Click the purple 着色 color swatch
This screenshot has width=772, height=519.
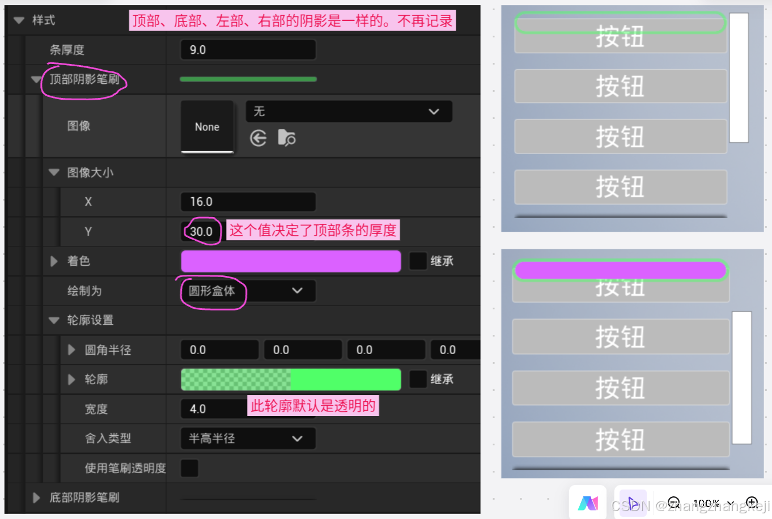click(x=290, y=261)
